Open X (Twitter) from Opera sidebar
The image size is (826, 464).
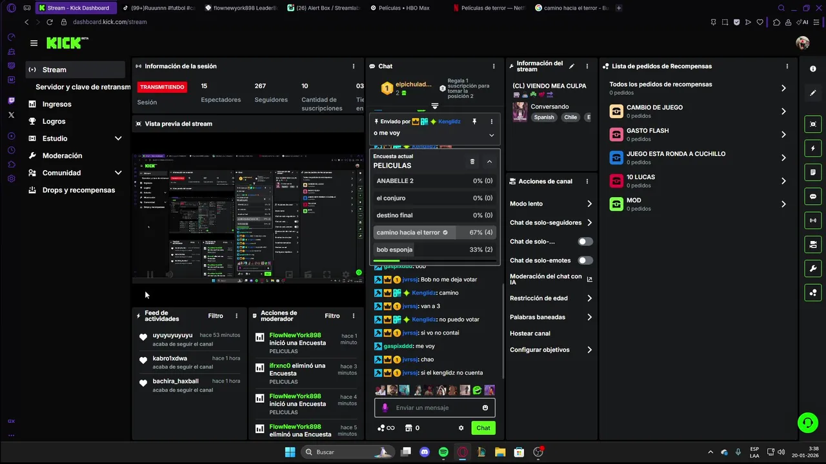click(x=11, y=115)
